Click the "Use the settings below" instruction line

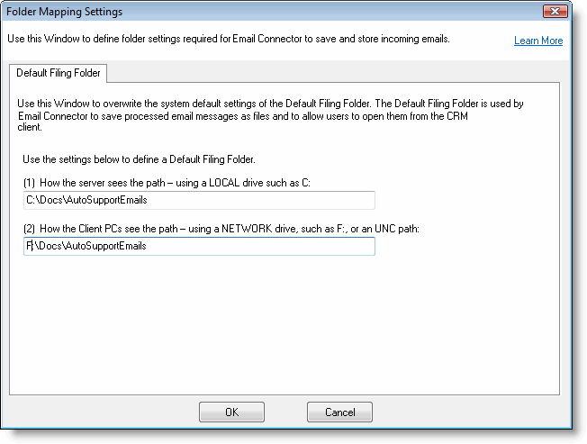pos(139,159)
